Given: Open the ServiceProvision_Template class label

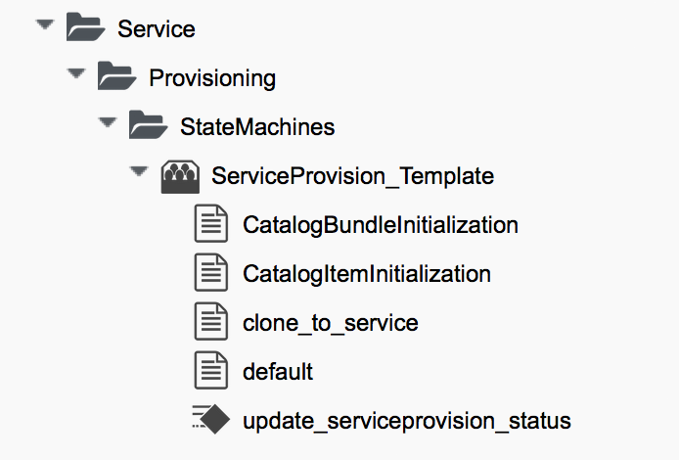Looking at the screenshot, I should pyautogui.click(x=352, y=177).
